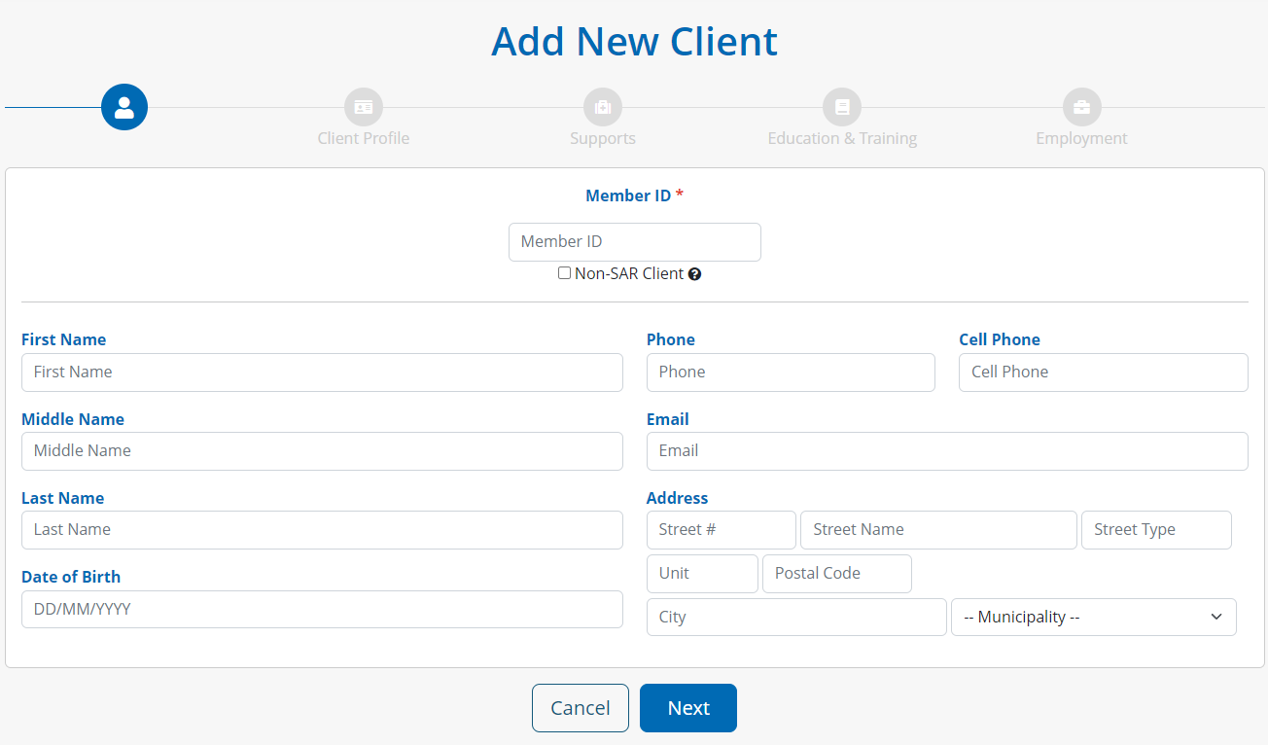Viewport: 1268px width, 745px height.
Task: Focus the Member ID input field
Action: pyautogui.click(x=634, y=242)
